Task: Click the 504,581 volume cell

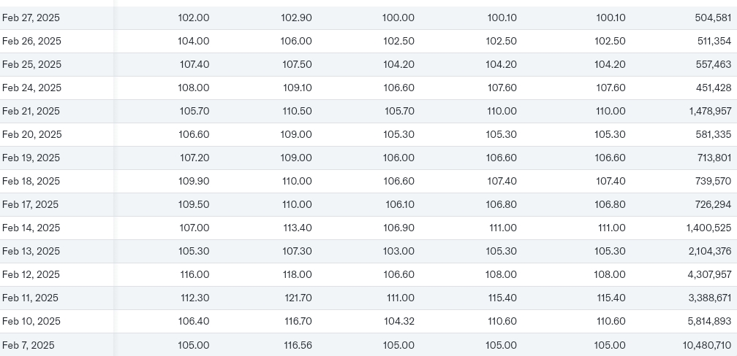Action: pyautogui.click(x=712, y=18)
